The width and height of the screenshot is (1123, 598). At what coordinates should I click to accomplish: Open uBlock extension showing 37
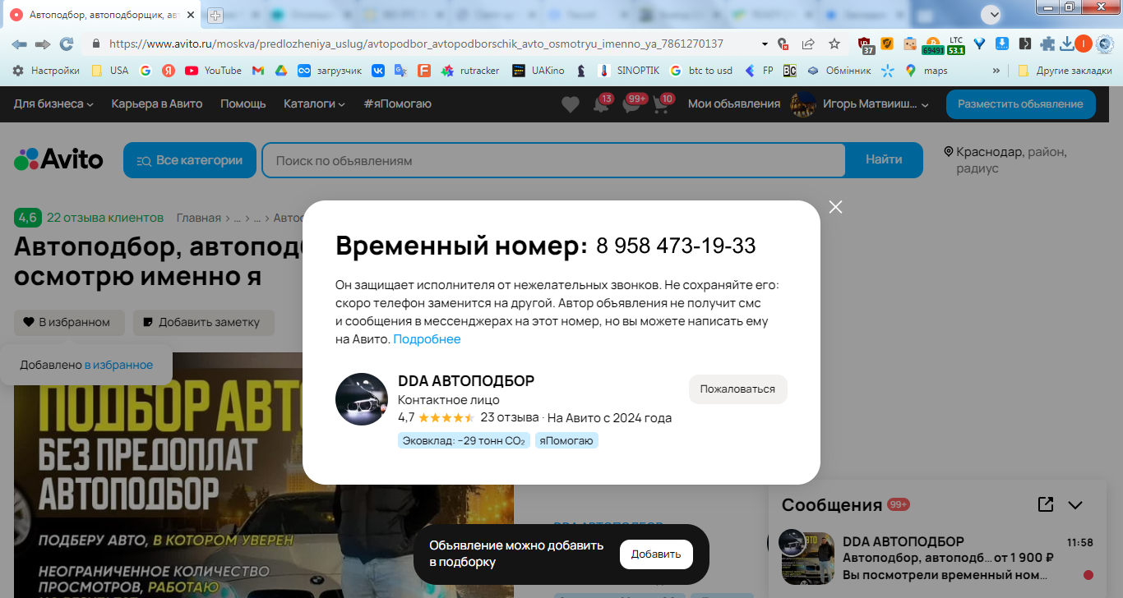coord(866,44)
